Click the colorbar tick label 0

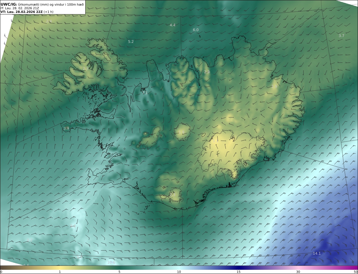coord(1,272)
